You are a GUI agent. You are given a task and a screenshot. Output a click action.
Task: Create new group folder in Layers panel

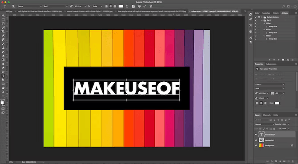click(x=284, y=161)
